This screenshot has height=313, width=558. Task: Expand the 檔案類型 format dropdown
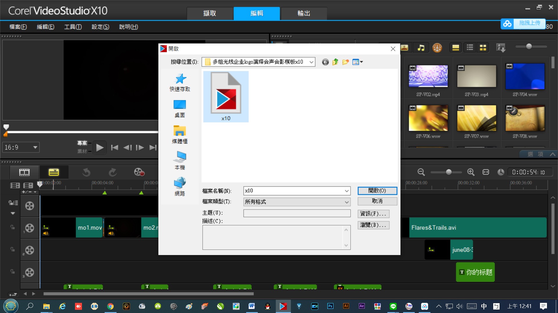tap(346, 202)
